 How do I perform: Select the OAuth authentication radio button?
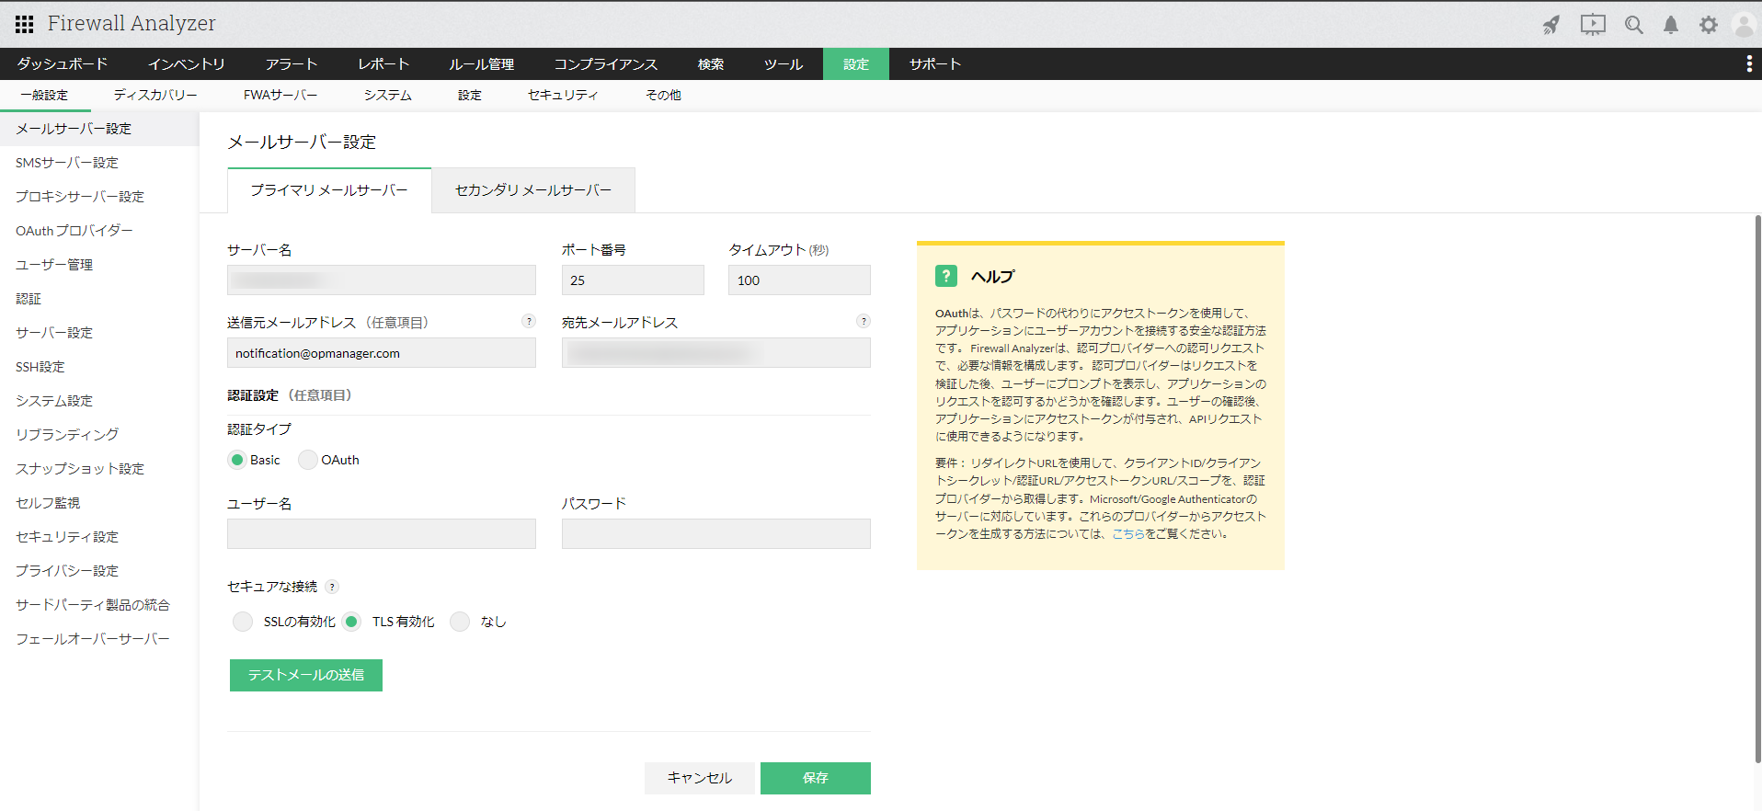coord(308,460)
